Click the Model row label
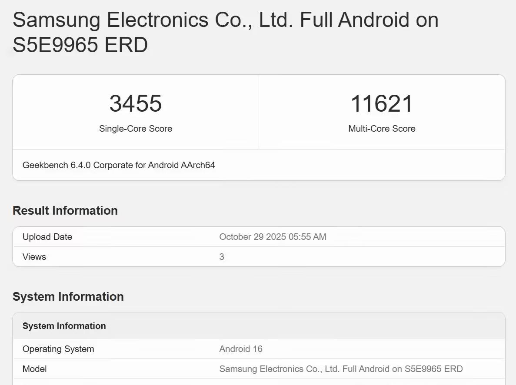 coord(35,369)
